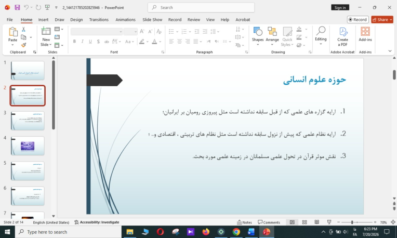
Task: Toggle Normal view button in status bar
Action: 292,222
